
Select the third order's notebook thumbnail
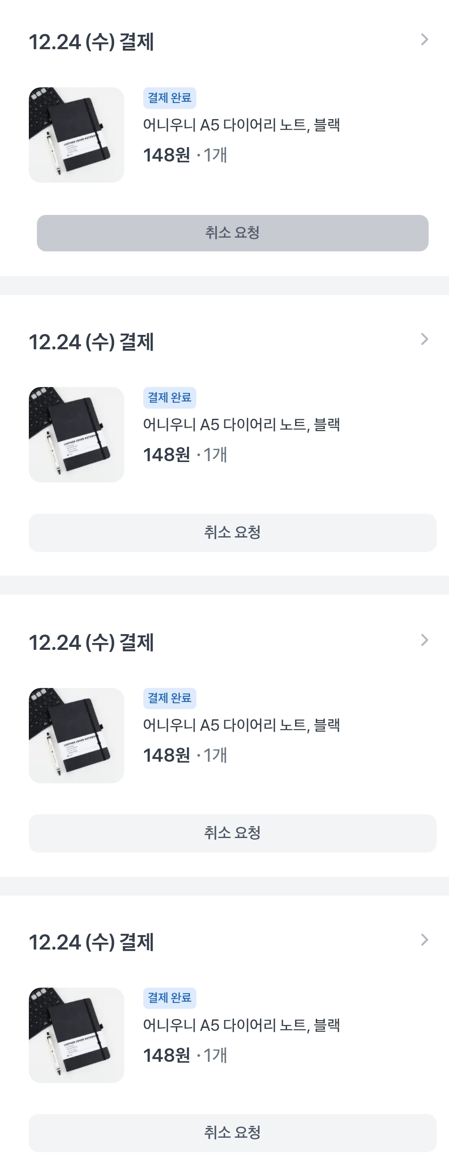click(x=76, y=735)
